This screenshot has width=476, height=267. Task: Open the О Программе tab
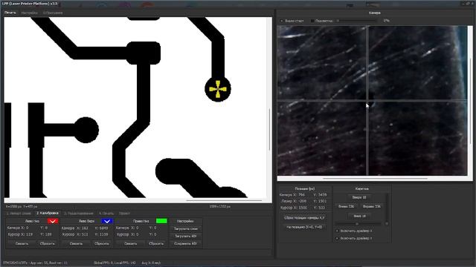tap(53, 13)
